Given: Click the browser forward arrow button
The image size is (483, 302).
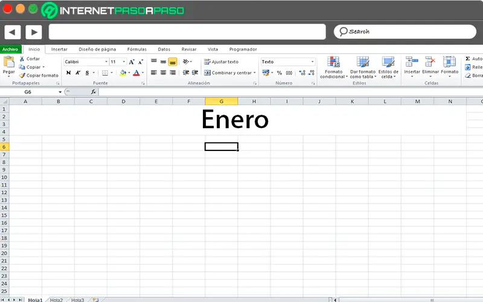Looking at the screenshot, I should (34, 32).
